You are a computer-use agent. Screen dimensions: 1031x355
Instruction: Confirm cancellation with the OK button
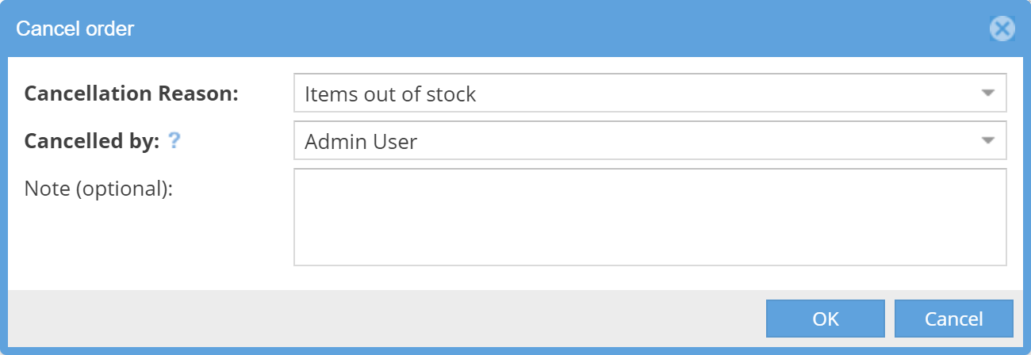[825, 319]
